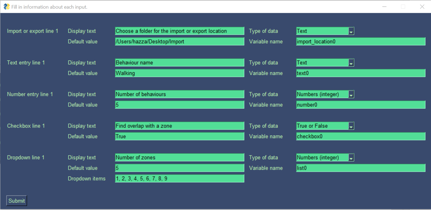Image resolution: width=431 pixels, height=210 pixels.
Task: Click the Dropdown items list field
Action: (179, 178)
